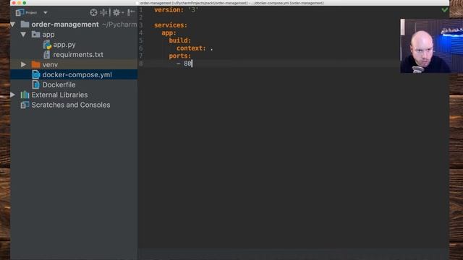463x260 pixels.
Task: Click the app folder icon
Action: coord(35,34)
